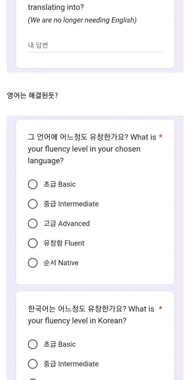Click the "translating into?" question text
Viewport: 190px width, 380px height.
click(x=56, y=7)
